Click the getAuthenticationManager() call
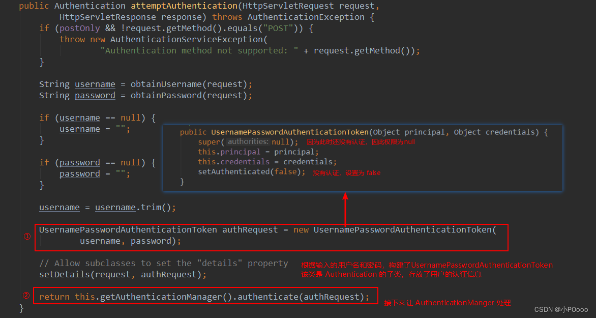Screen dimensions: 596x318 click(166, 297)
